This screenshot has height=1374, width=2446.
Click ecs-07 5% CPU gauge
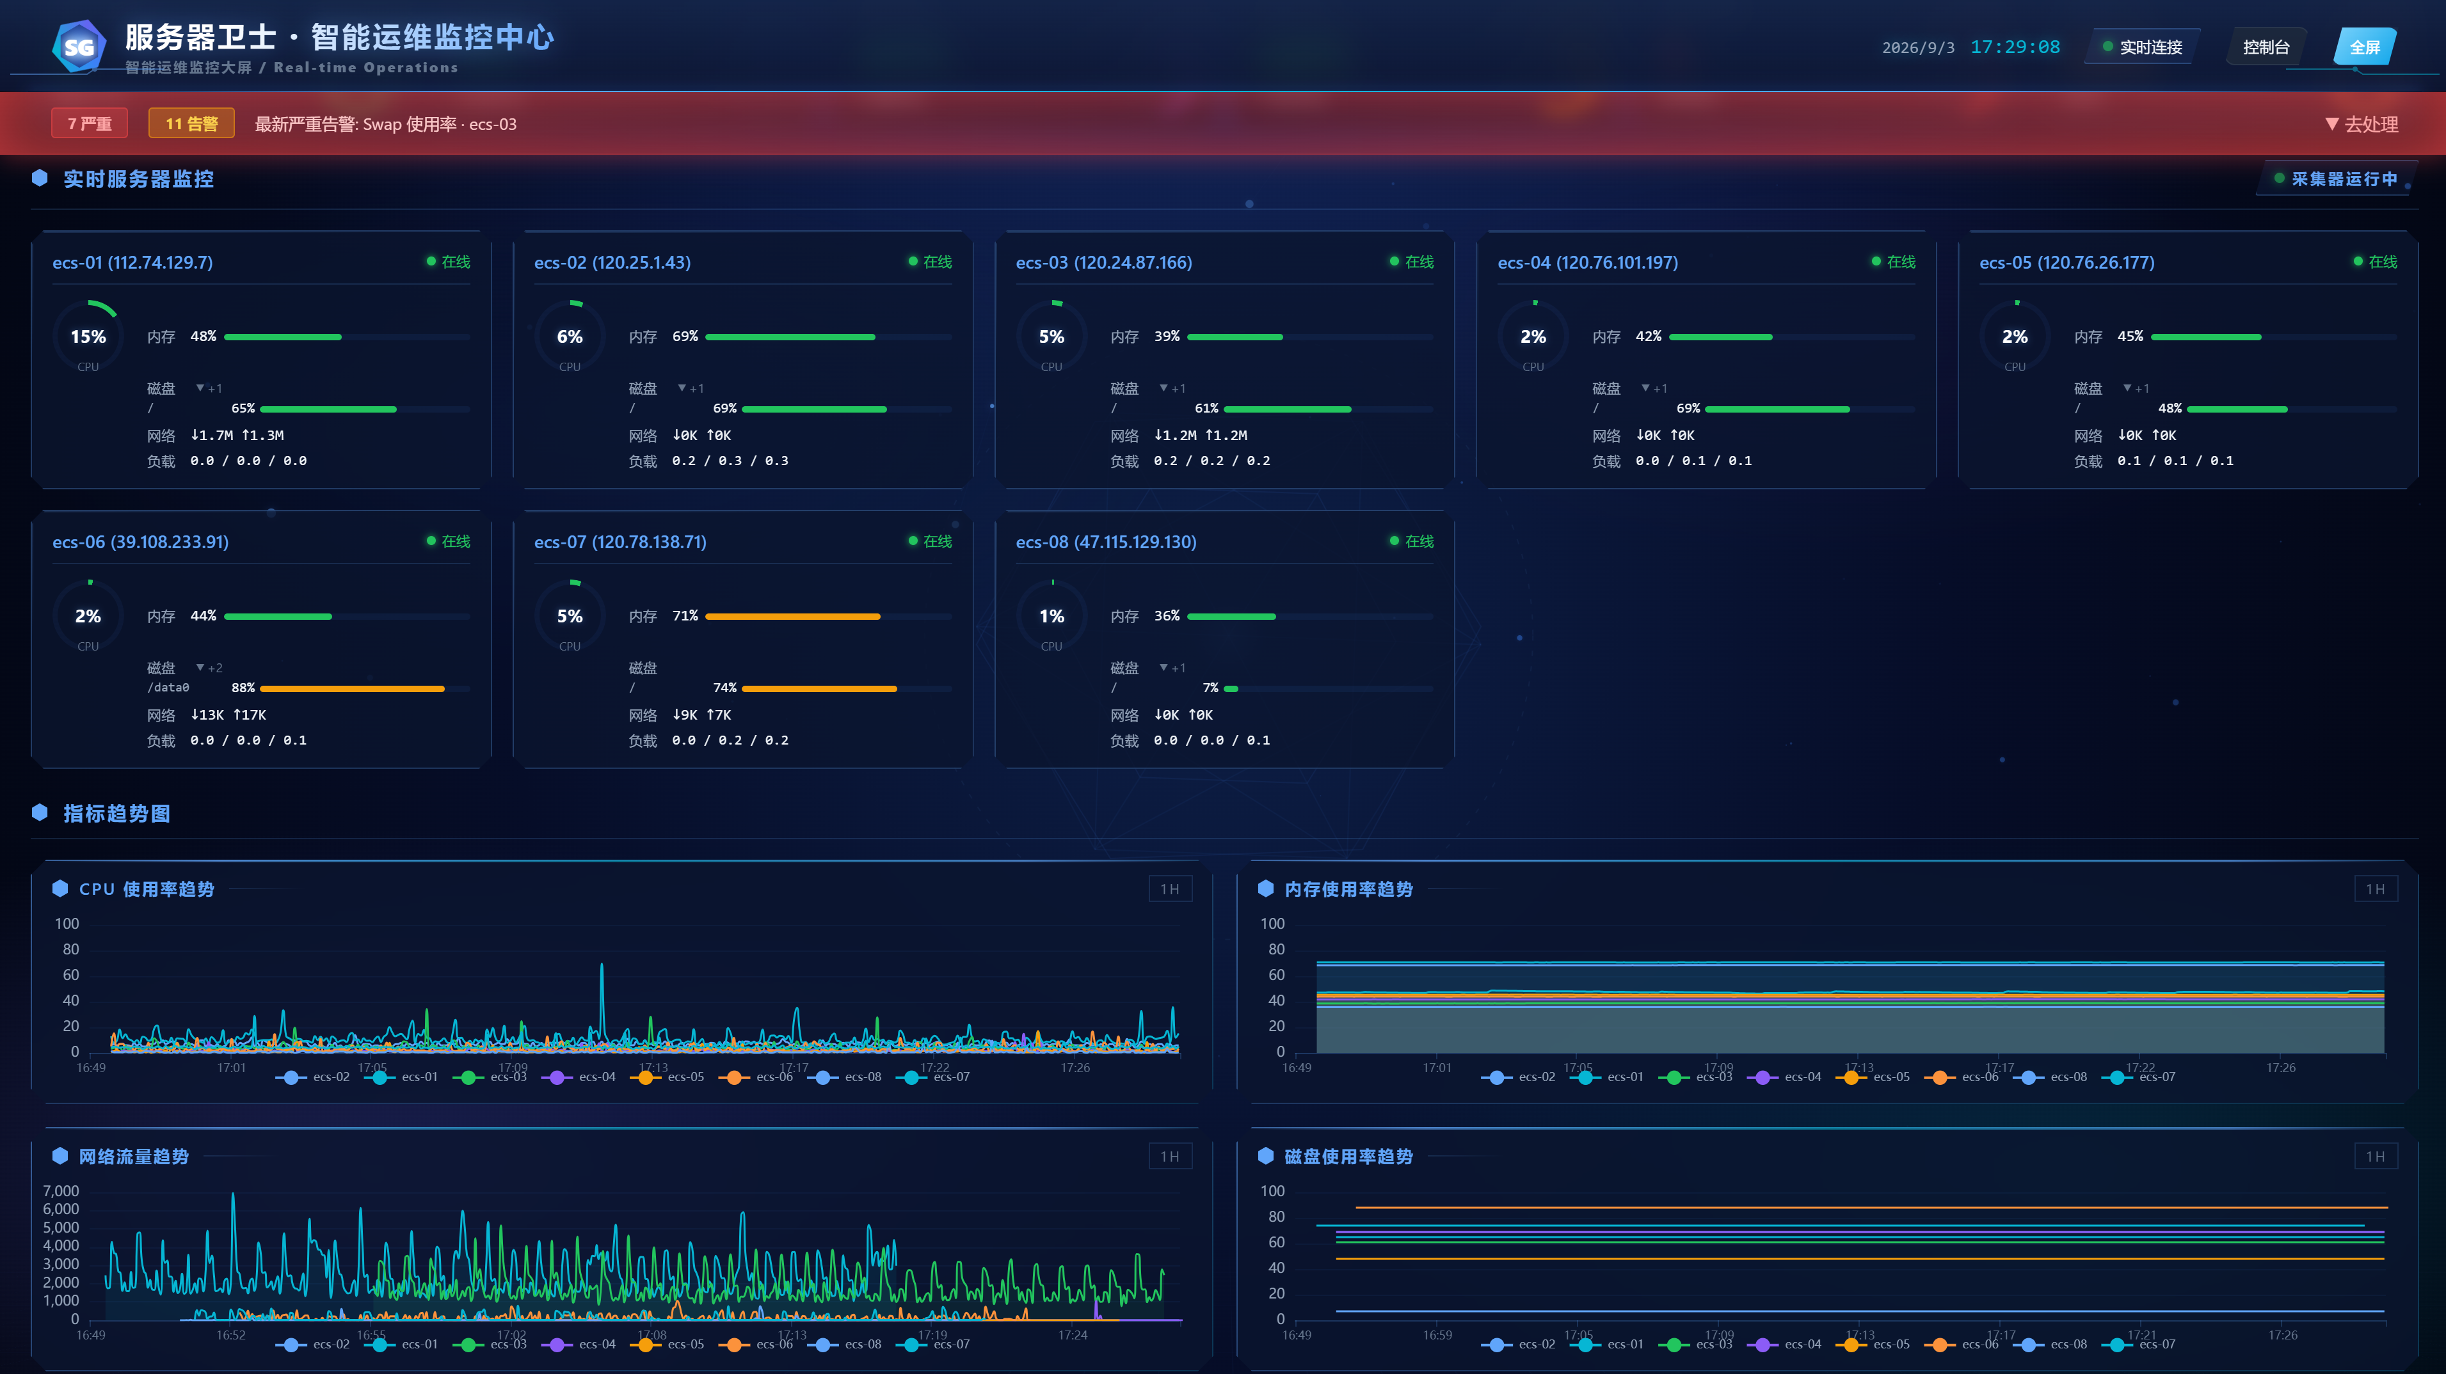[570, 616]
